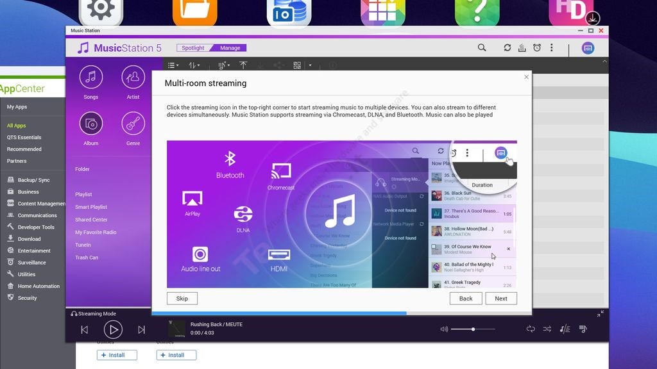Play the current song
The image size is (657, 369).
[113, 330]
